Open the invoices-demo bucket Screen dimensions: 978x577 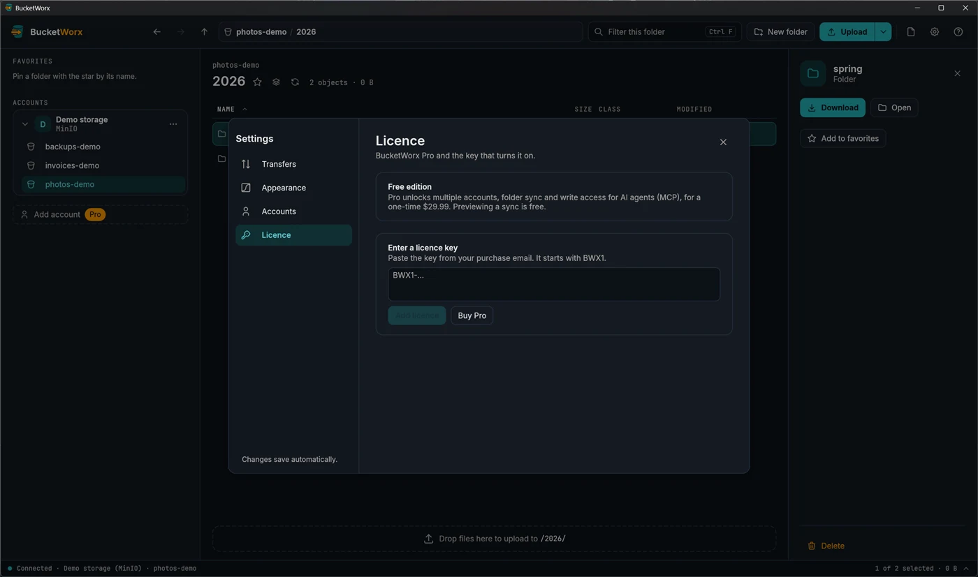tap(103, 165)
